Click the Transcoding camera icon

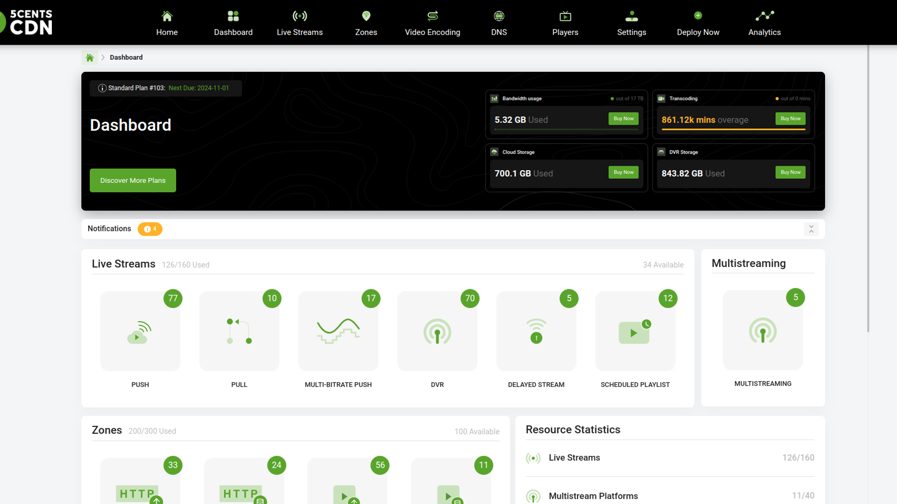click(x=661, y=98)
